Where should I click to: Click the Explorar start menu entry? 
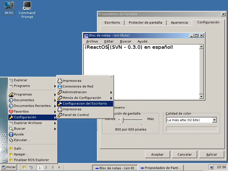(32, 80)
